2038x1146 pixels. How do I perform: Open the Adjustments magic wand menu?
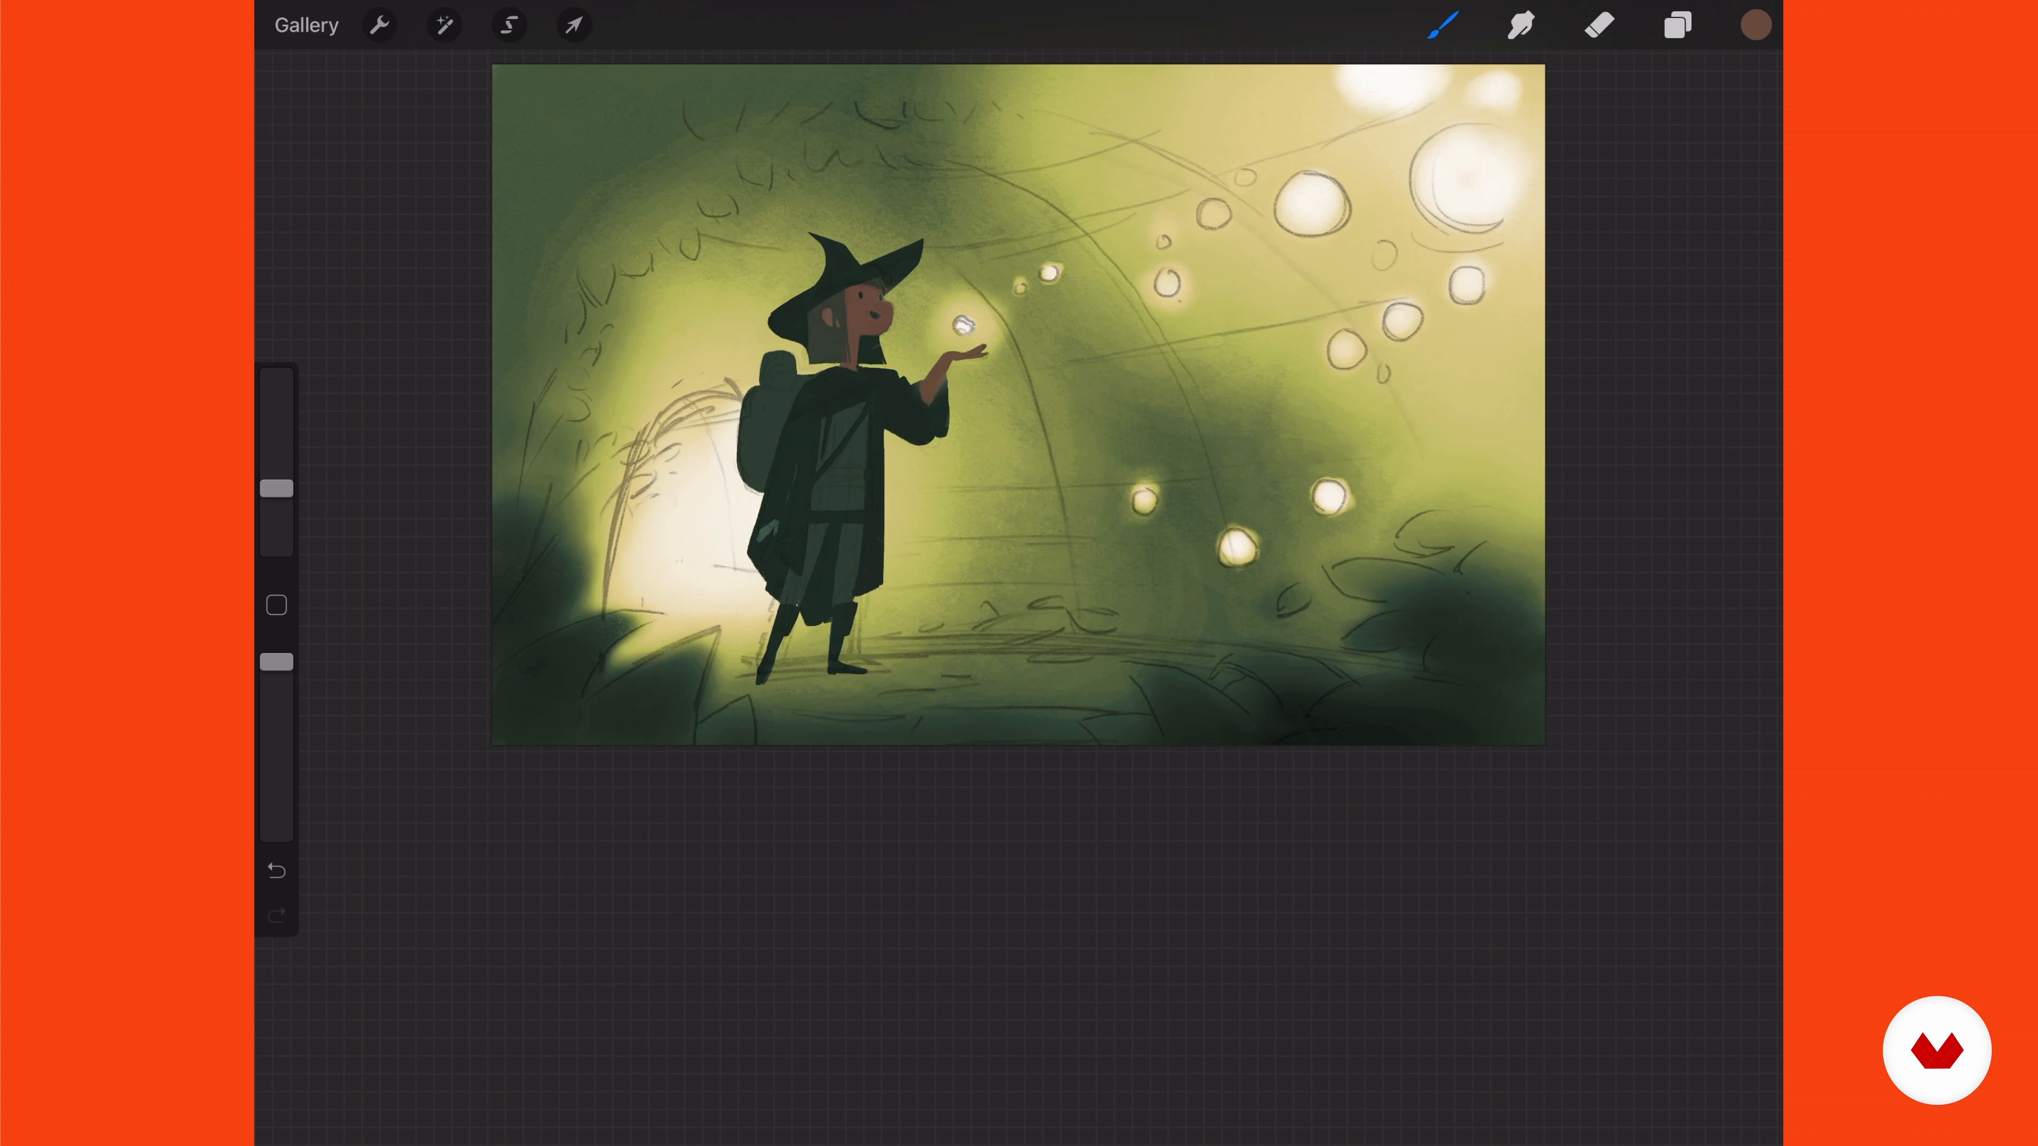pyautogui.click(x=445, y=25)
